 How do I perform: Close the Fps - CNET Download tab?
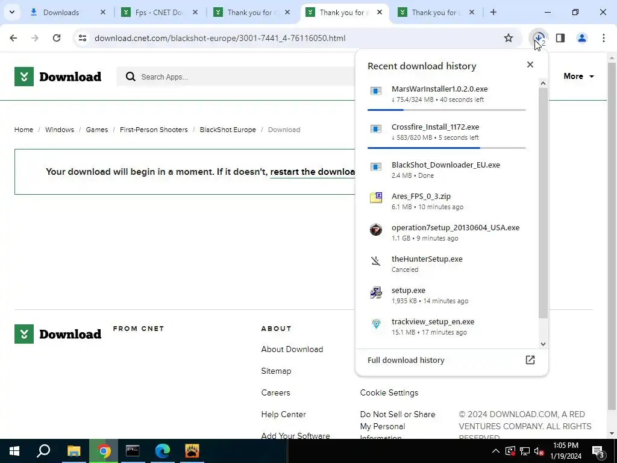195,12
